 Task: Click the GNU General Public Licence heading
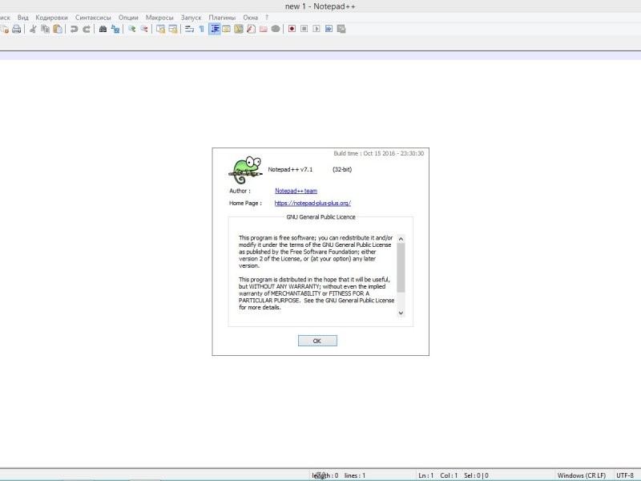coord(321,217)
